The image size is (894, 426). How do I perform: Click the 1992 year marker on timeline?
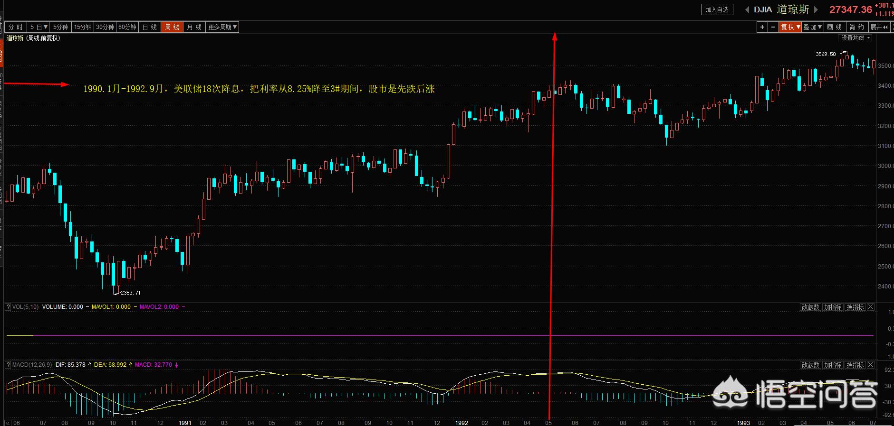point(461,423)
